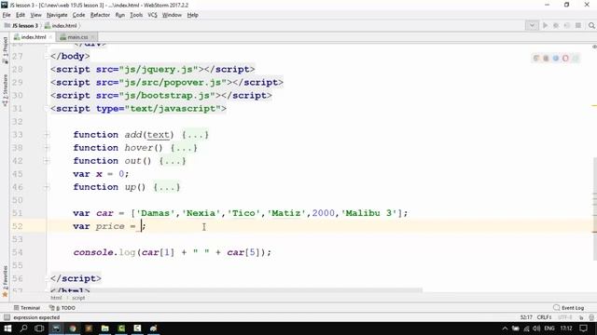Open the Window menu
597x335 pixels.
(172, 15)
